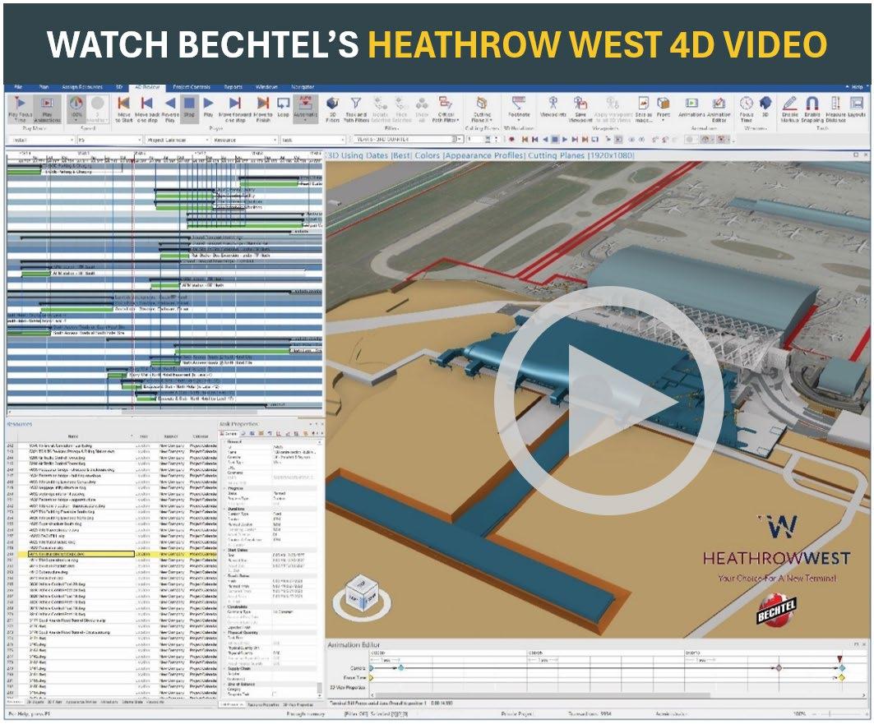Click the Camera track start keyframe

372,668
